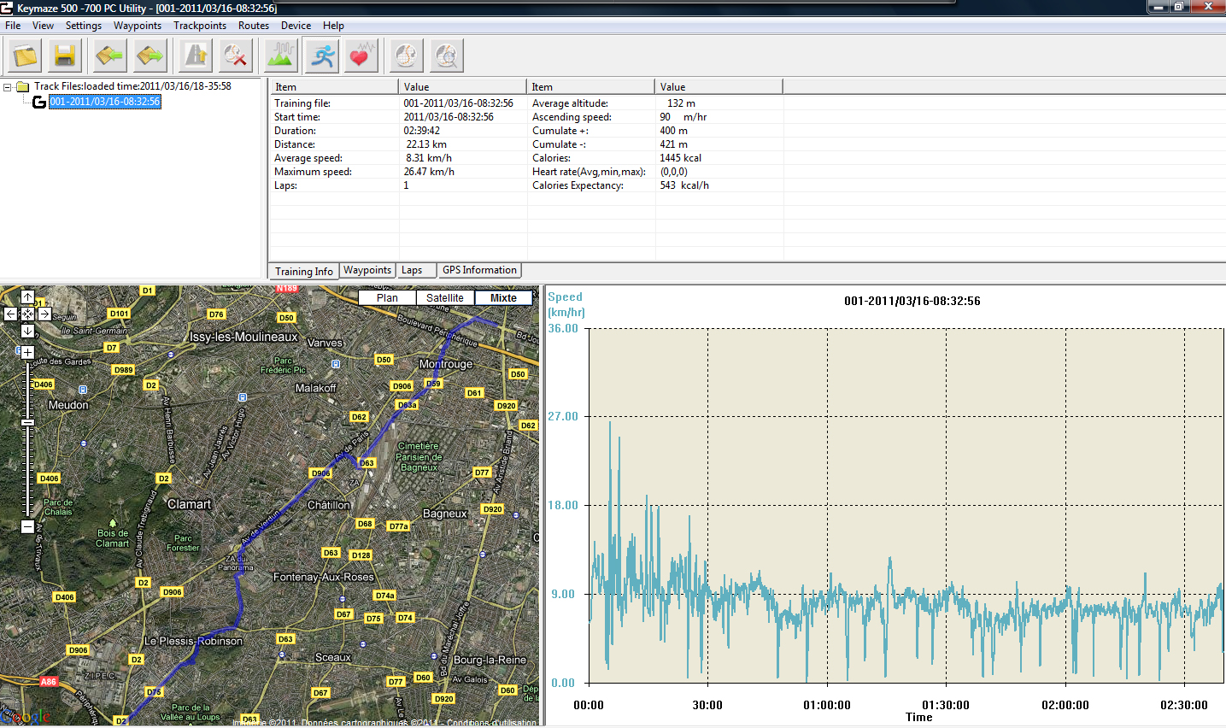Click the Laps row value 1
The image size is (1226, 728).
coord(406,185)
